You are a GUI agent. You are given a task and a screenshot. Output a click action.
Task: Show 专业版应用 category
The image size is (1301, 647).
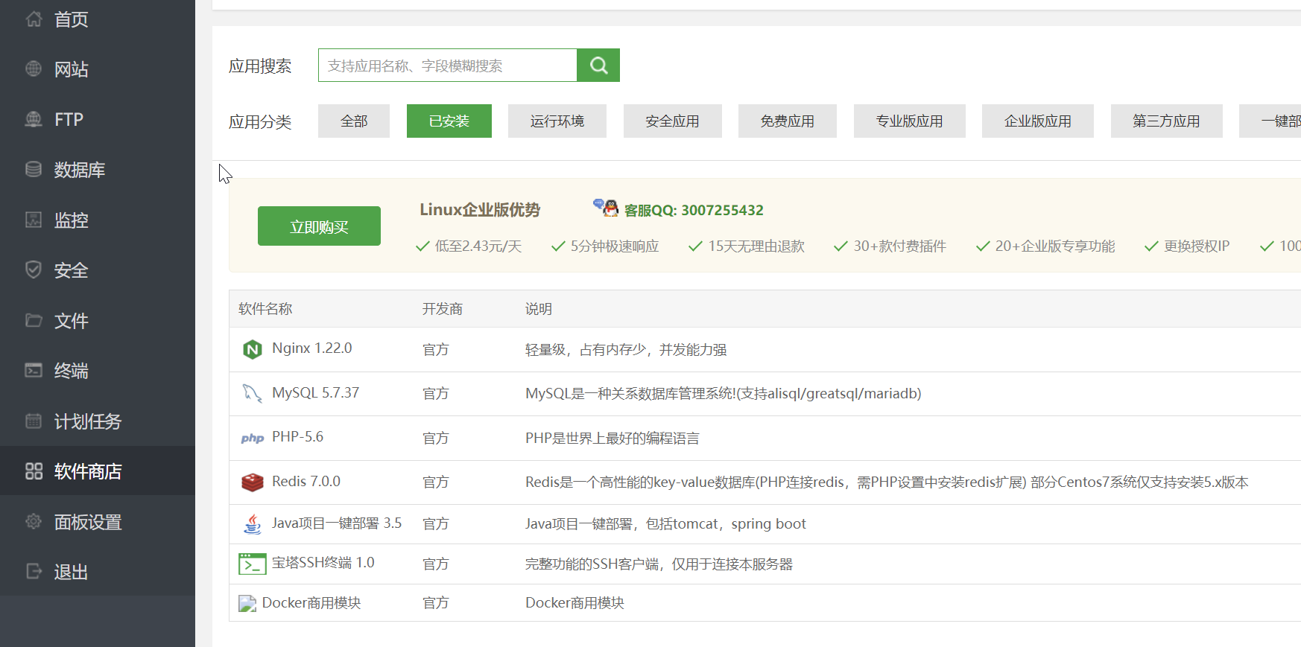click(910, 121)
